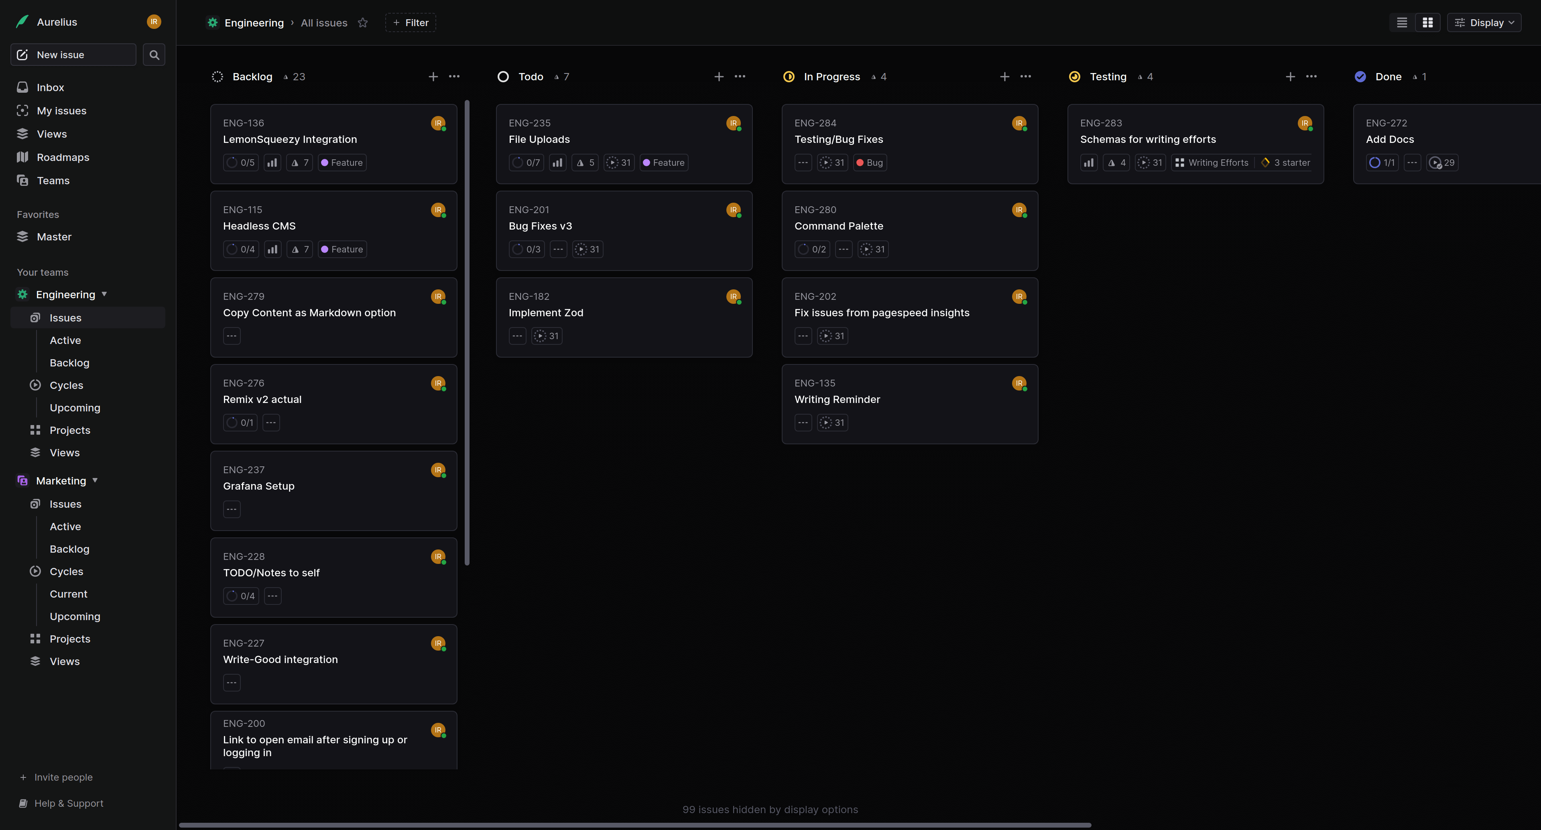Click the purple Feature label on ENG-235
Screen dimensions: 1541x830
[x=663, y=163]
